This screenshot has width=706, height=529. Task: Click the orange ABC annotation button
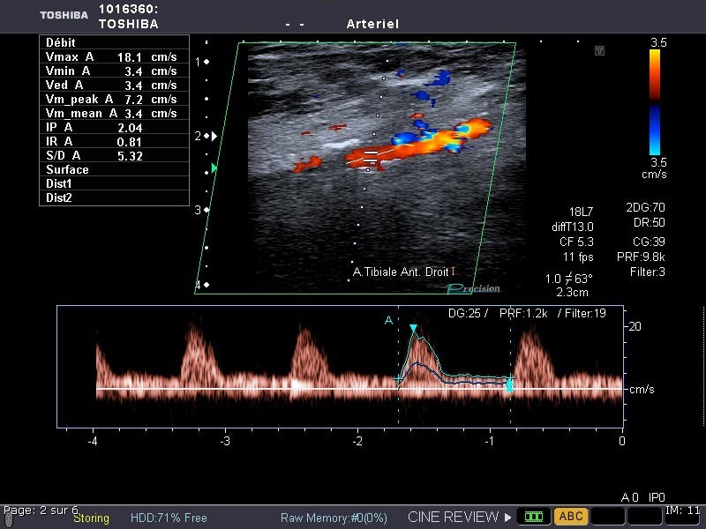pyautogui.click(x=571, y=517)
